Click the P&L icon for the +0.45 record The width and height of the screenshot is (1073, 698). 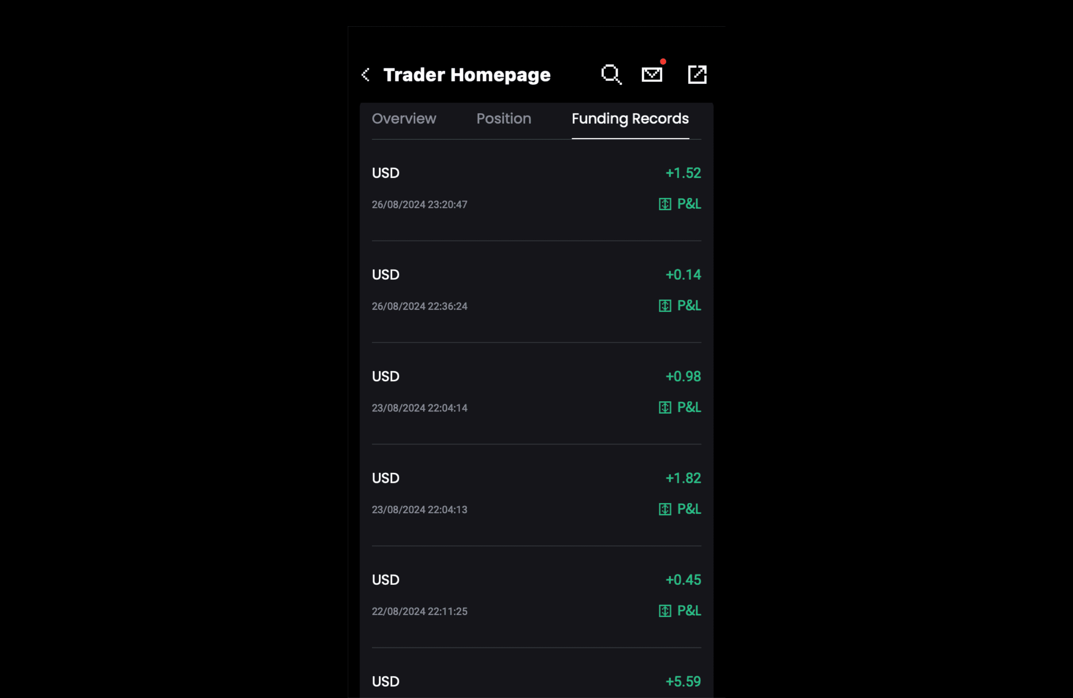coord(665,611)
